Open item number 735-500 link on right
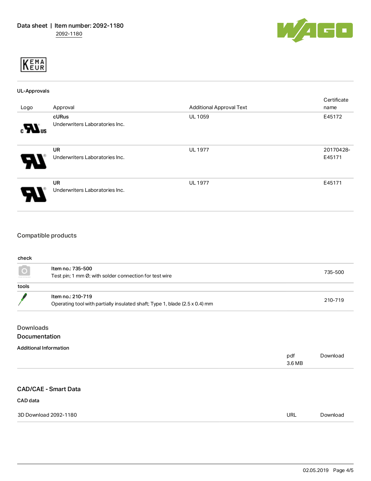 334,272
